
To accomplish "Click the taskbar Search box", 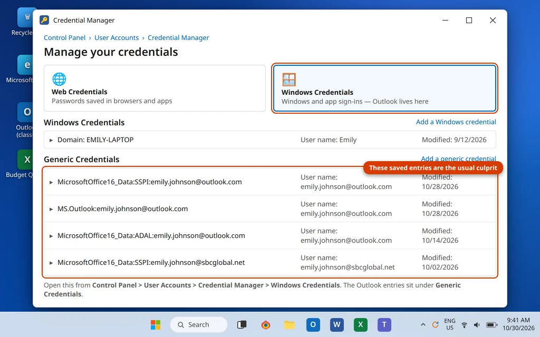I will click(x=199, y=324).
